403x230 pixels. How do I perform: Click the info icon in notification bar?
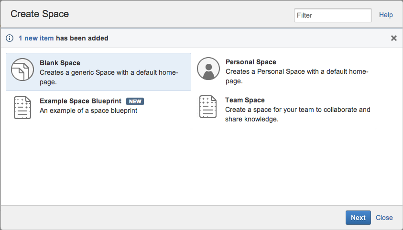(10, 38)
